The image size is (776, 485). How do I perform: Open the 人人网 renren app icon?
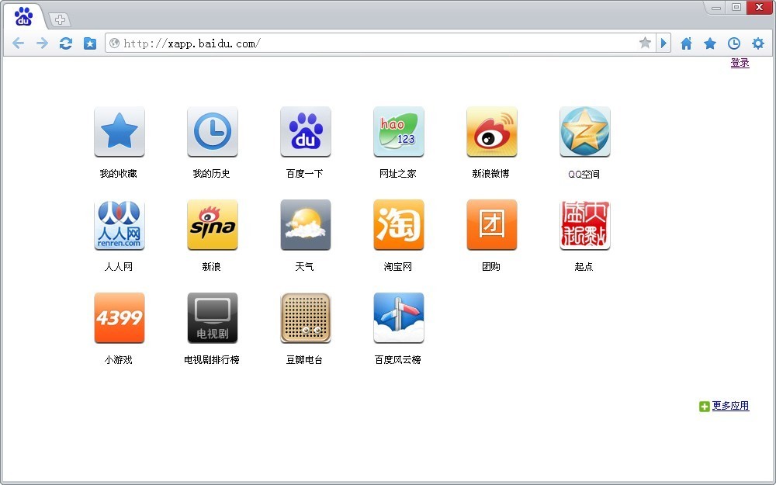[x=120, y=225]
